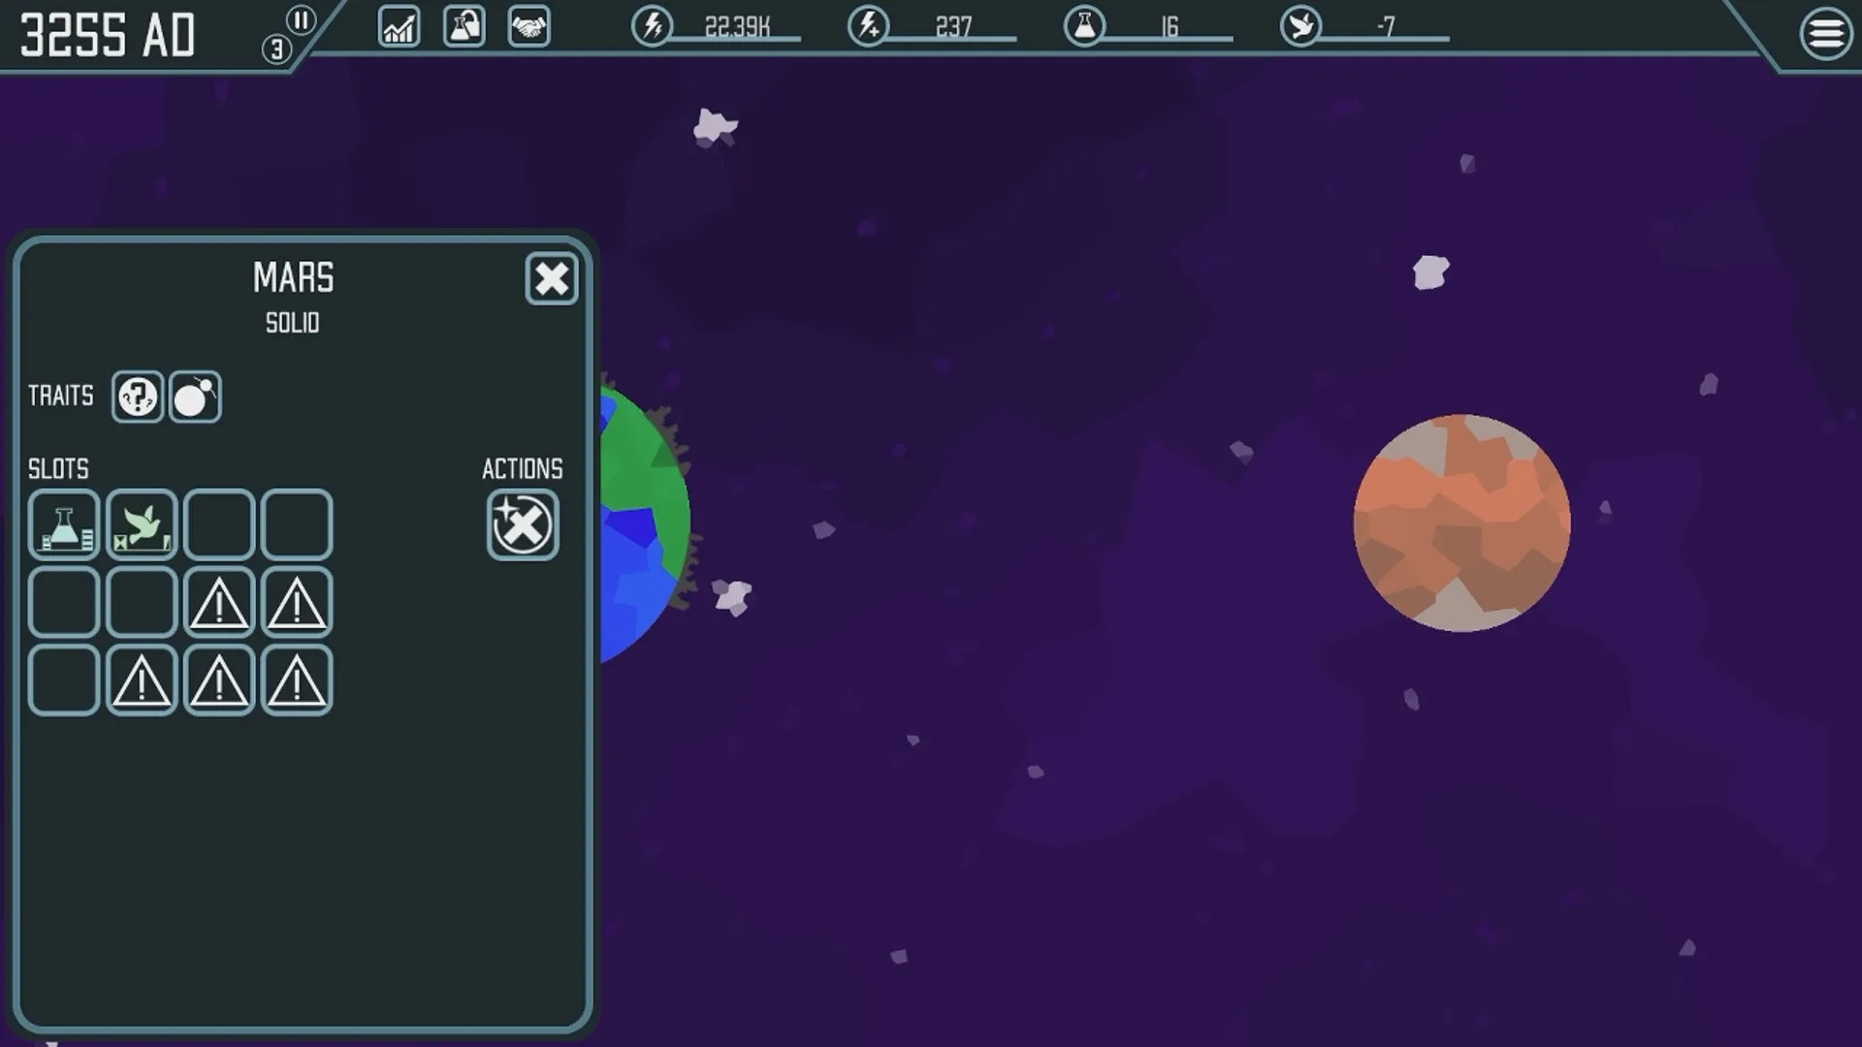Select the third empty slot in first row

[219, 525]
